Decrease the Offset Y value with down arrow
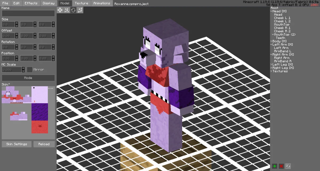Image resolution: width=320 pixels, height=171 pixels. click(35, 37)
